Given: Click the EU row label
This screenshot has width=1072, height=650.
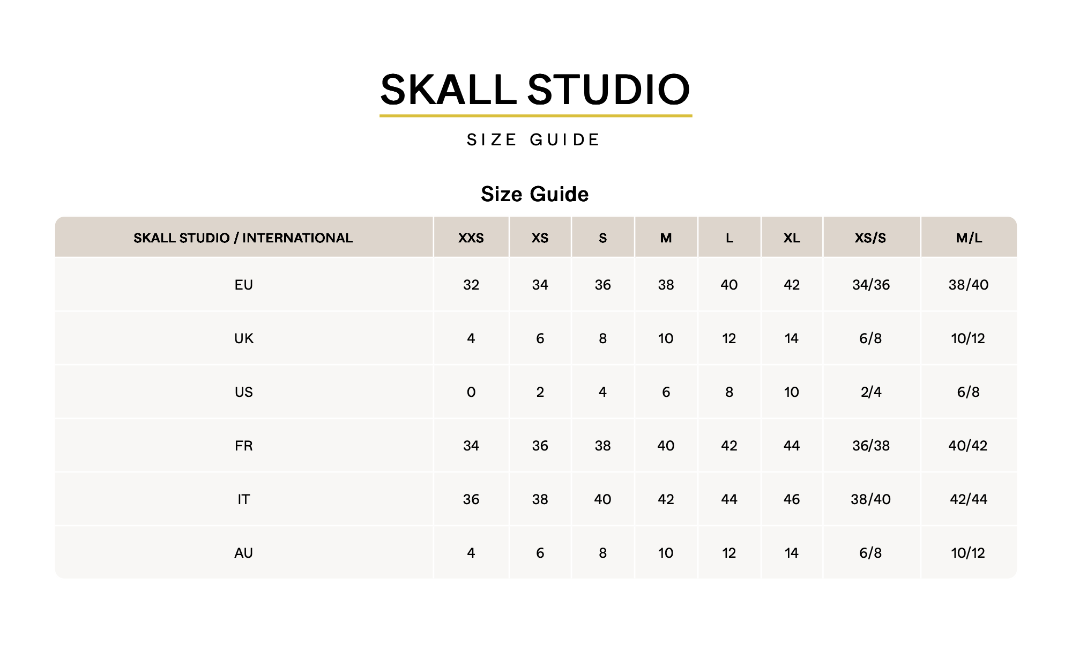Looking at the screenshot, I should [243, 285].
